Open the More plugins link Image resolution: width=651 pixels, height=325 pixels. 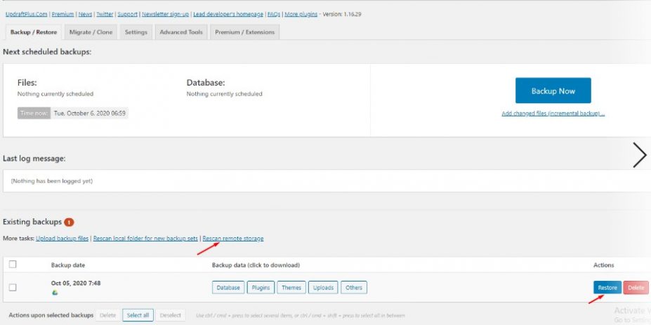(301, 14)
